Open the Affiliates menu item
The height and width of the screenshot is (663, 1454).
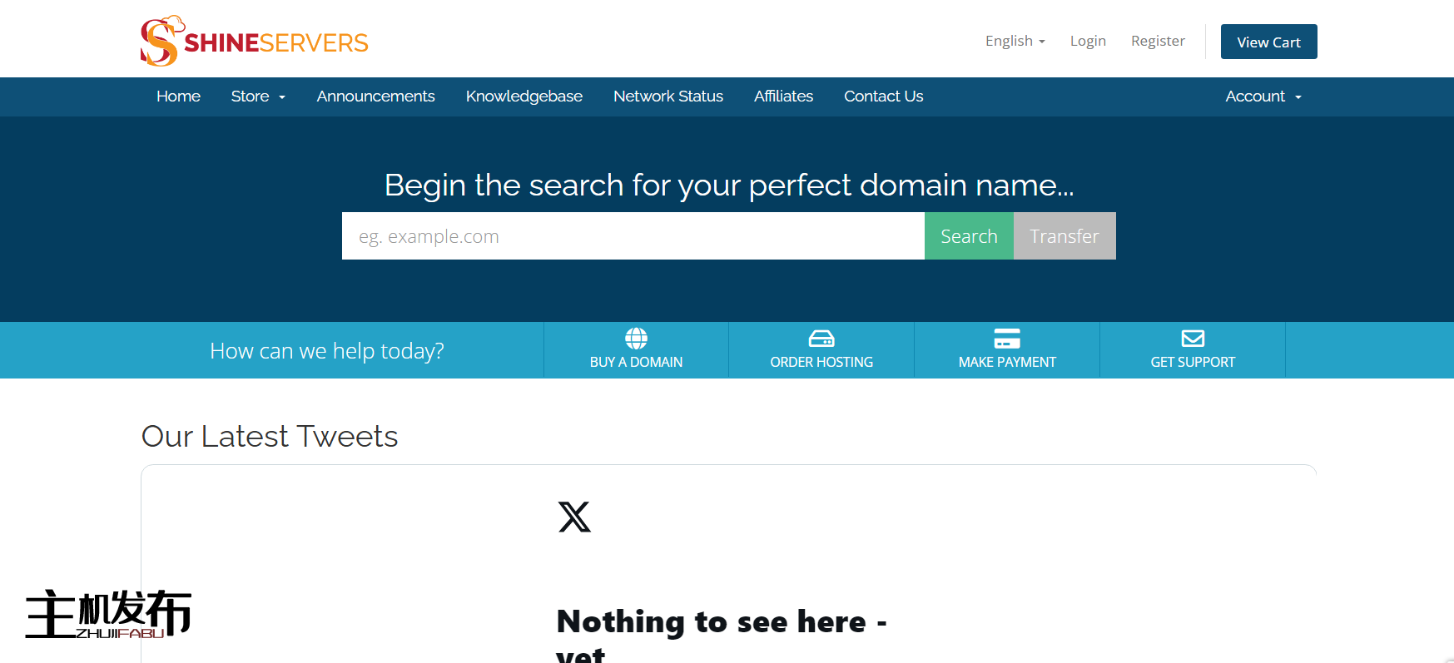point(783,96)
